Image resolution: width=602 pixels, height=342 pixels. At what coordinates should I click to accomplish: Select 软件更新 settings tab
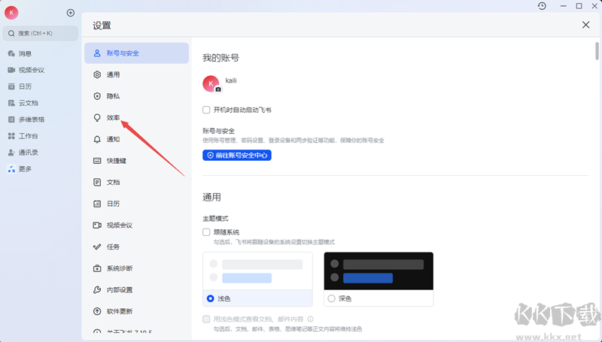click(137, 310)
